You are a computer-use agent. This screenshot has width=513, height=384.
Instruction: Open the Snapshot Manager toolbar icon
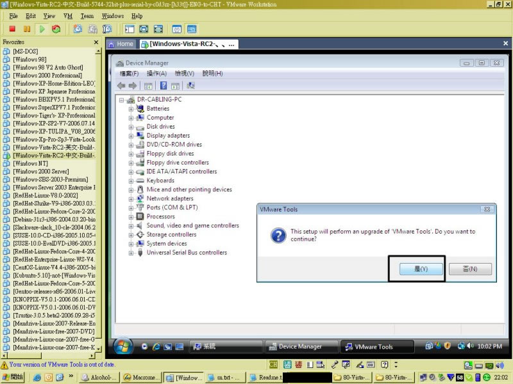coord(107,29)
